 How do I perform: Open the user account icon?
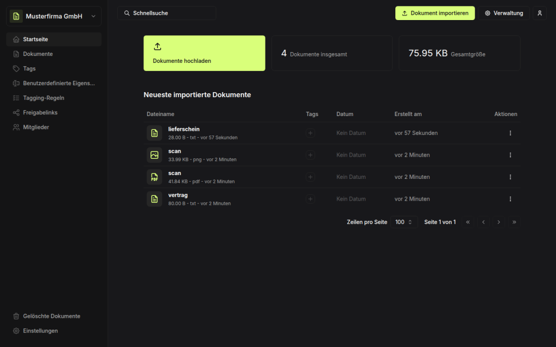tap(539, 13)
